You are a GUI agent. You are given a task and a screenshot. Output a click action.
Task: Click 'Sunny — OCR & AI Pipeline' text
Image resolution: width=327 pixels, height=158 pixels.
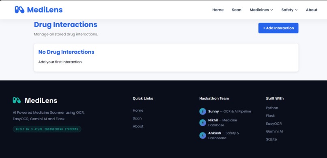[229, 111]
